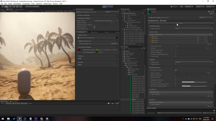This screenshot has height=121, width=216.
Task: Open the Assets menu
Action: [x=10, y=4]
